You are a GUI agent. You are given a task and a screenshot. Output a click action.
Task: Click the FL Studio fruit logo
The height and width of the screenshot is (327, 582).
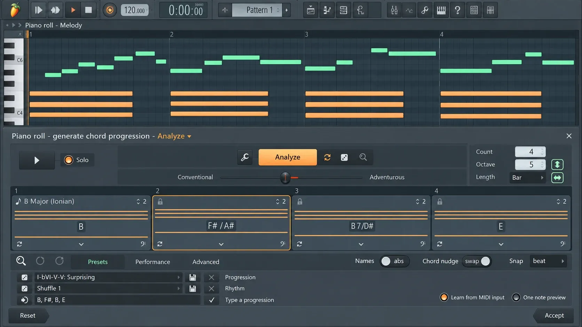pos(14,10)
